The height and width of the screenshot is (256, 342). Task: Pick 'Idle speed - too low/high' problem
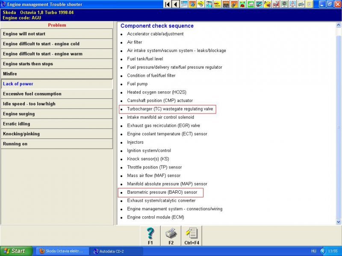tap(57, 104)
